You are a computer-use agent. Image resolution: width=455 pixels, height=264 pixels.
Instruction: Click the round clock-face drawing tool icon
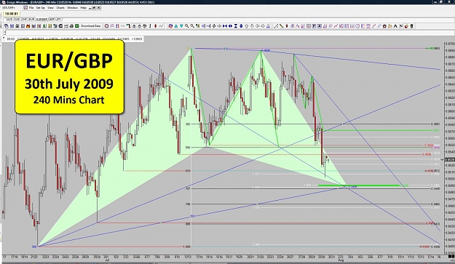[x=357, y=26]
